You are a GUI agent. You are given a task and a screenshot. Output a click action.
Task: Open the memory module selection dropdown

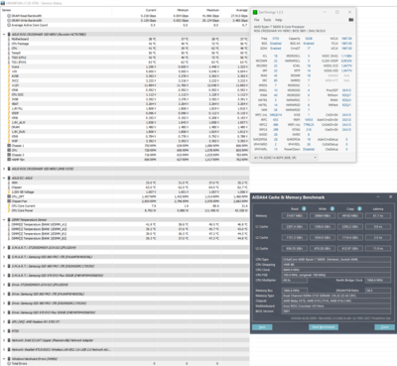coord(285,158)
